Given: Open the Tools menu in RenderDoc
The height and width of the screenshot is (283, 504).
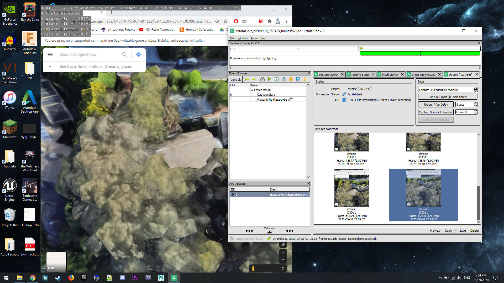Looking at the screenshot, I should click(x=254, y=38).
